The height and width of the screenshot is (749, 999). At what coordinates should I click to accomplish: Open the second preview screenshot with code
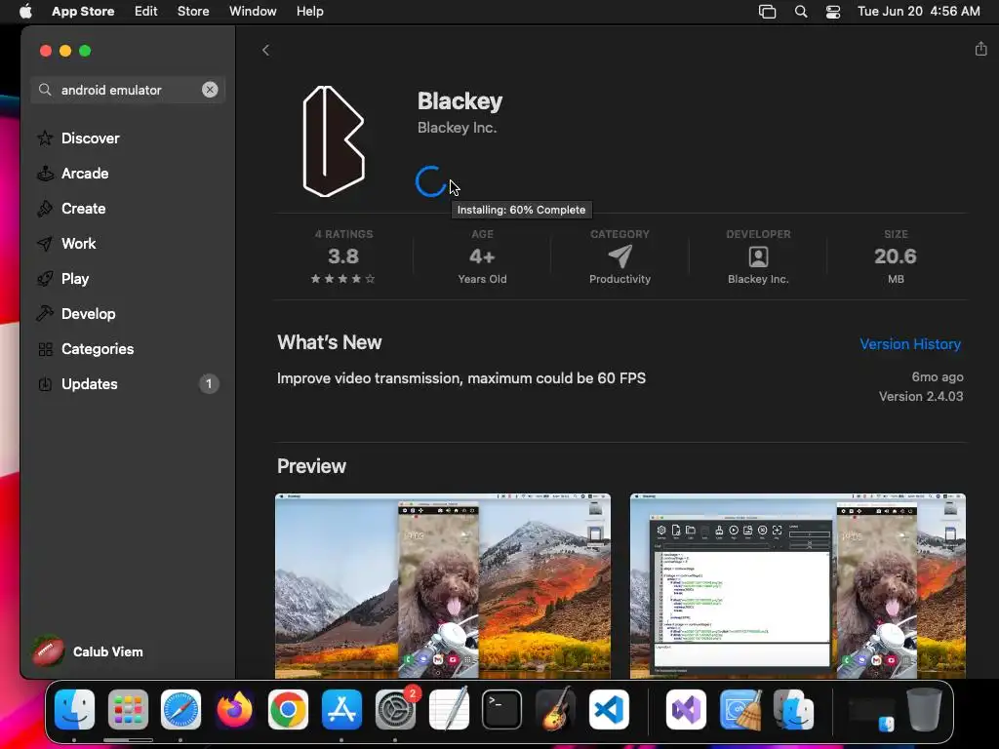(798, 586)
